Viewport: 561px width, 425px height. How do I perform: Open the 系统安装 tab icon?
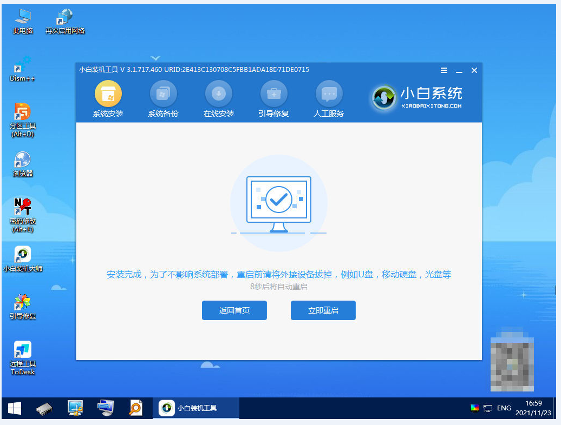pos(108,95)
